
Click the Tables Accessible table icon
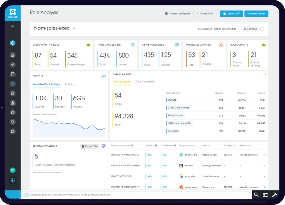click(x=133, y=45)
